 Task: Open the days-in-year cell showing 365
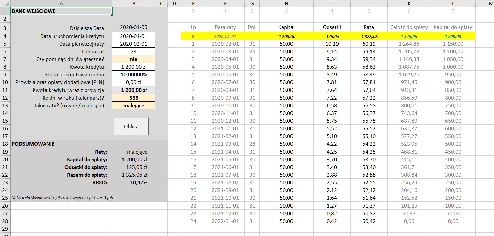point(134,98)
